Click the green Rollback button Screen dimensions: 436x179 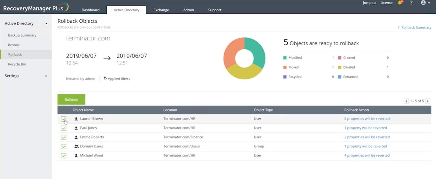[71, 99]
